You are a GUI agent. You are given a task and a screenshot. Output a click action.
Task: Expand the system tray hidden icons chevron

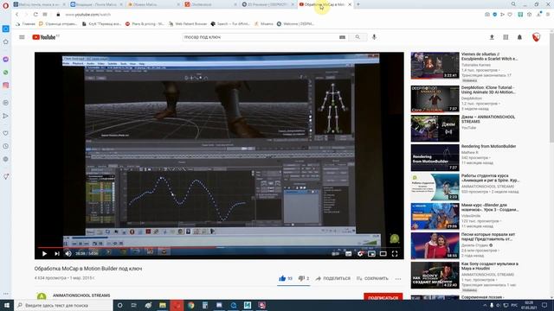pos(485,305)
